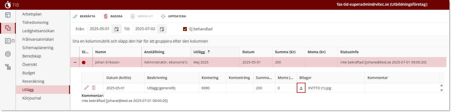
Task: Sort by the Summa (kr) column header
Action: click(289, 52)
